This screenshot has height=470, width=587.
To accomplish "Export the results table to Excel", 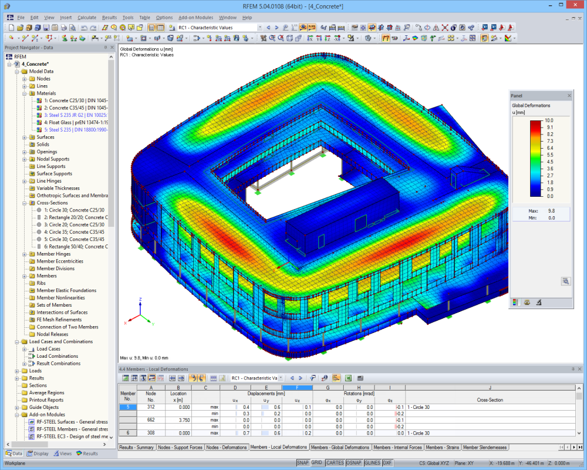I will 349,378.
